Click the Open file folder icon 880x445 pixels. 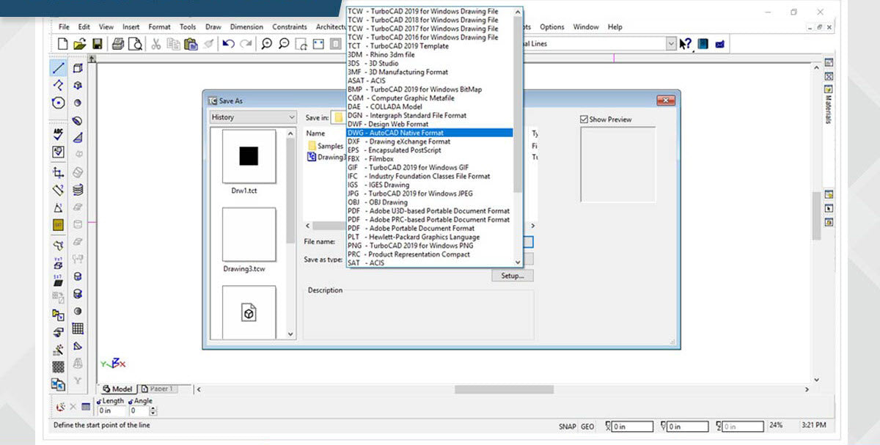(80, 44)
